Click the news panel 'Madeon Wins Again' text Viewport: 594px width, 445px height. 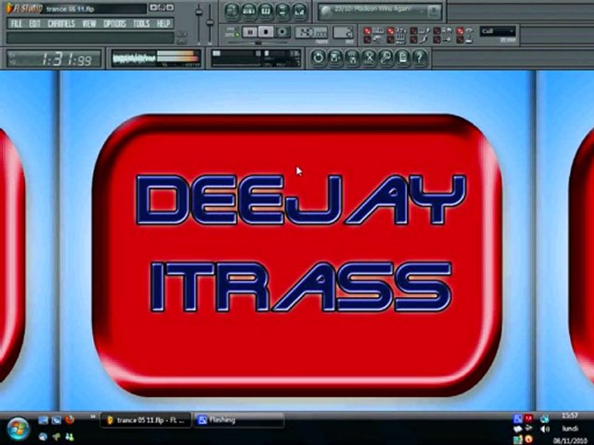pyautogui.click(x=372, y=9)
